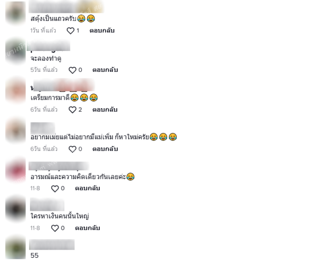Reply to the "เตรียมการมาดี" comment

[105, 109]
